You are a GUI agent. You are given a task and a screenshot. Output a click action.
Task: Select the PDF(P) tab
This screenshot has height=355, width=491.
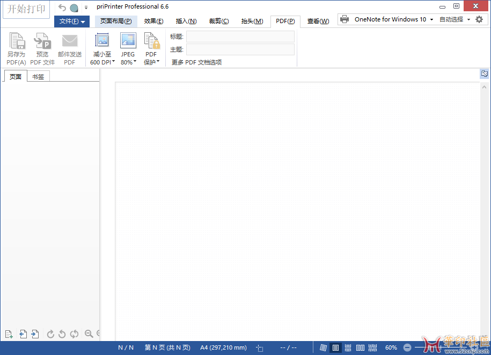tap(285, 21)
